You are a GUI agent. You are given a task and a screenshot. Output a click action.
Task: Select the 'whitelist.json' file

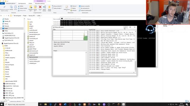(33, 63)
